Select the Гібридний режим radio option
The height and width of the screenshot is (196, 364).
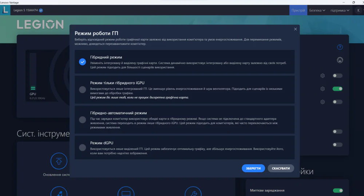(82, 62)
